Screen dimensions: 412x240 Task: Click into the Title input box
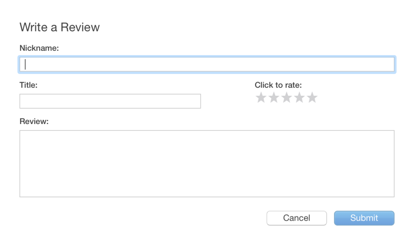[x=110, y=101]
